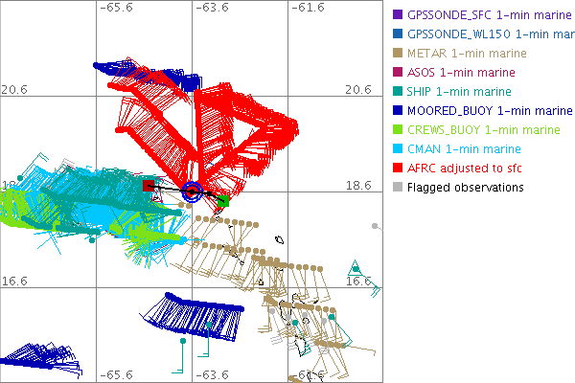The image size is (575, 383).
Task: Select the 'ASOS 1-min marine' legend label
Action: (461, 72)
